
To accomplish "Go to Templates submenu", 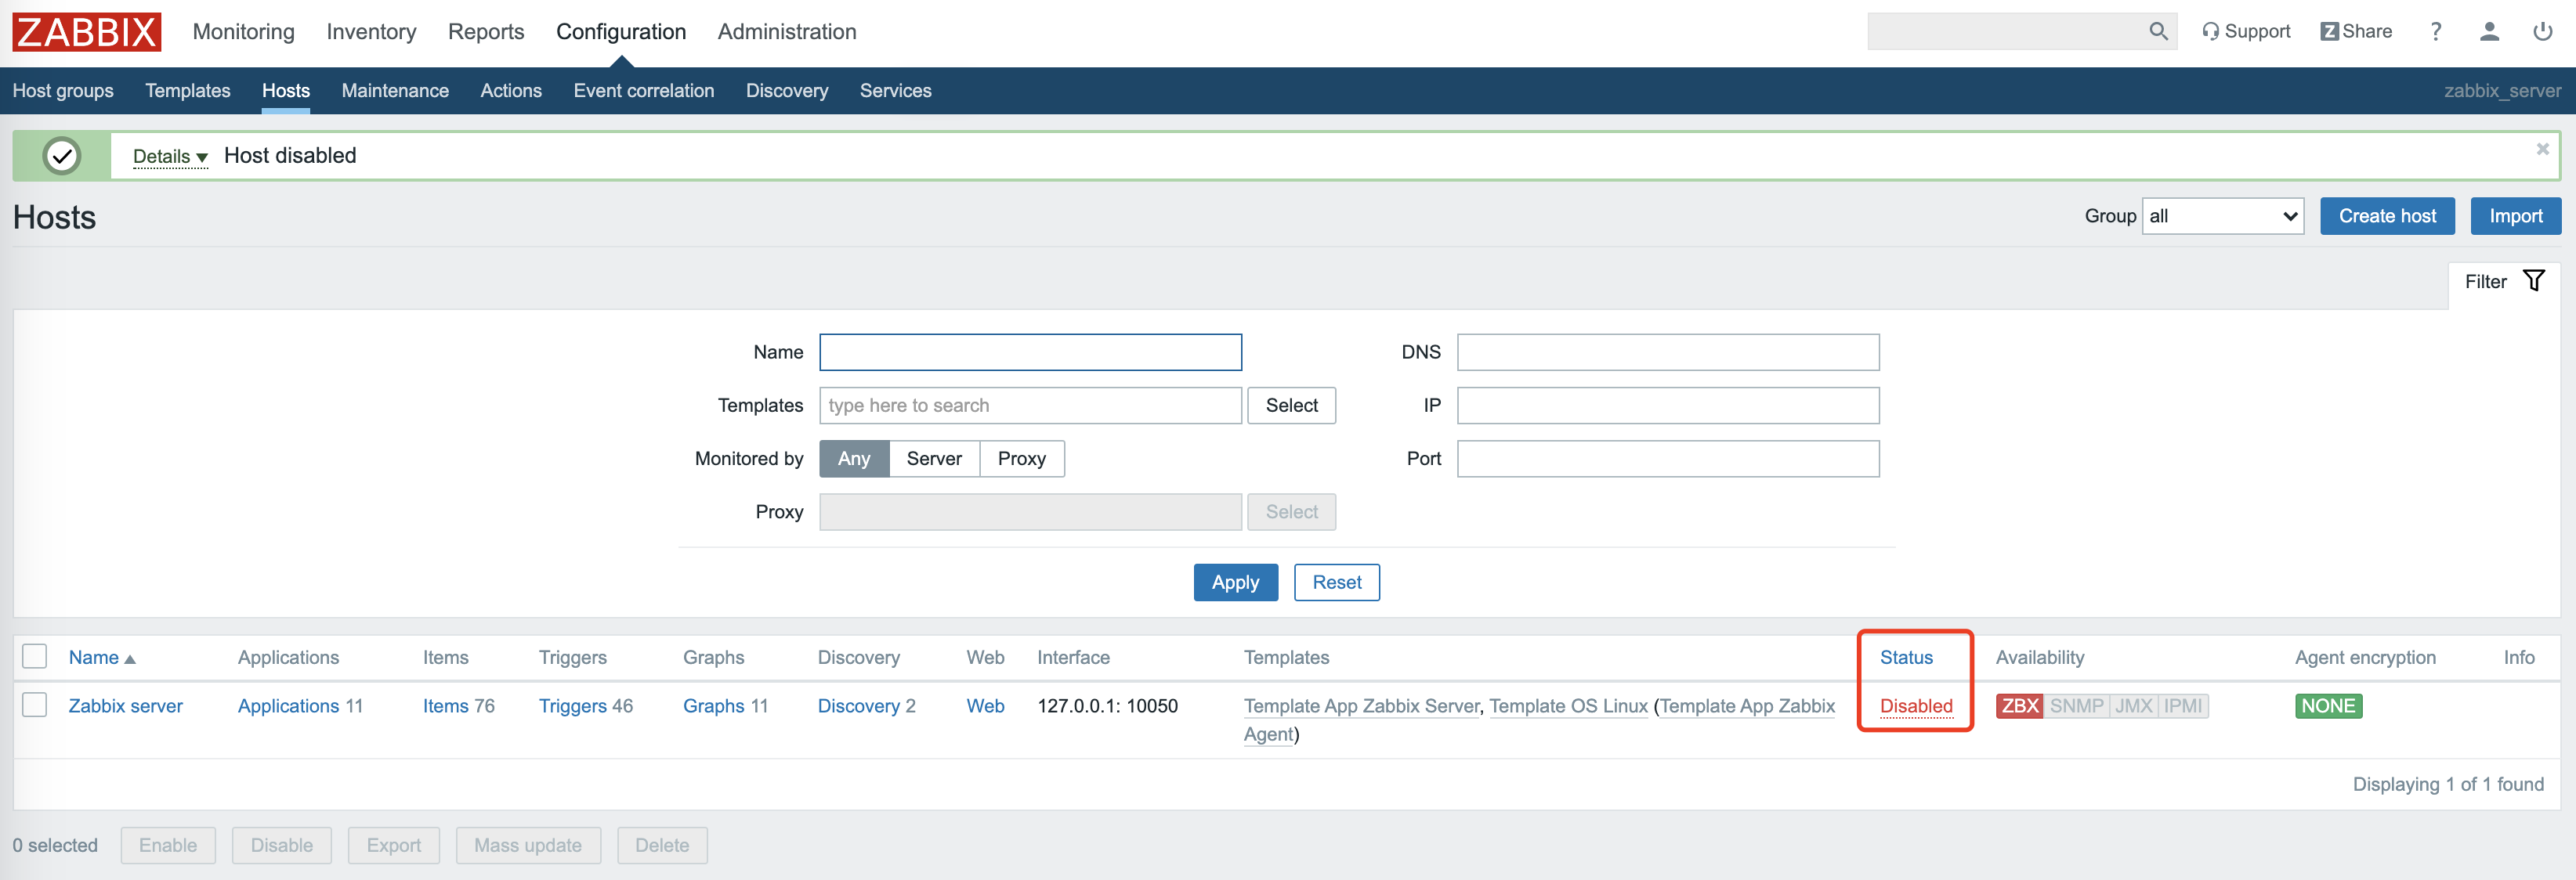I will tap(188, 91).
